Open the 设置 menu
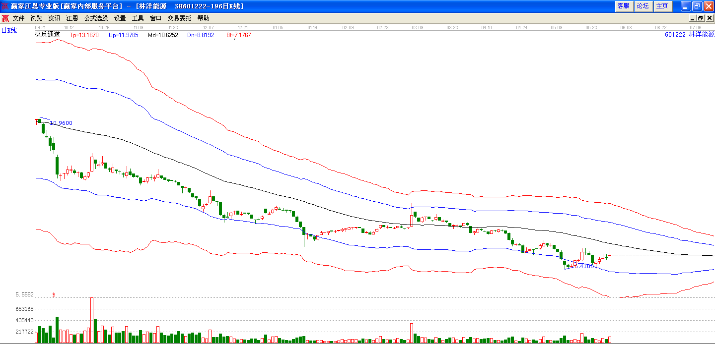The width and height of the screenshot is (715, 344). [120, 18]
